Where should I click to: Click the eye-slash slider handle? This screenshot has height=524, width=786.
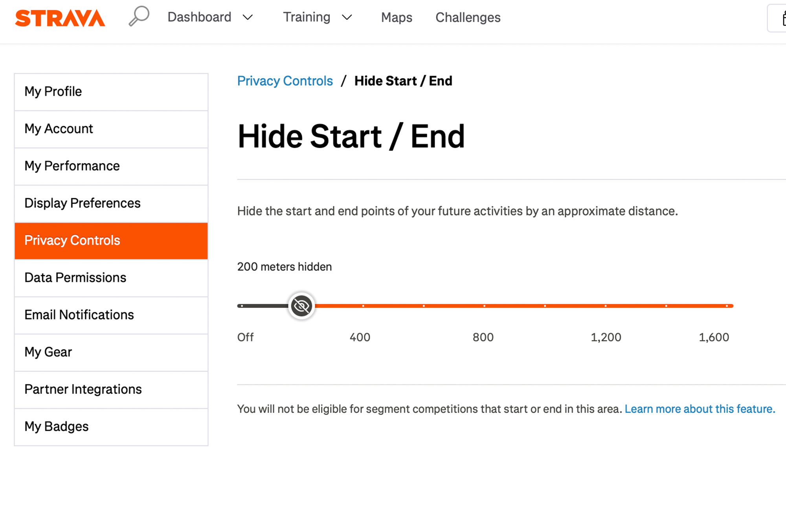click(301, 306)
